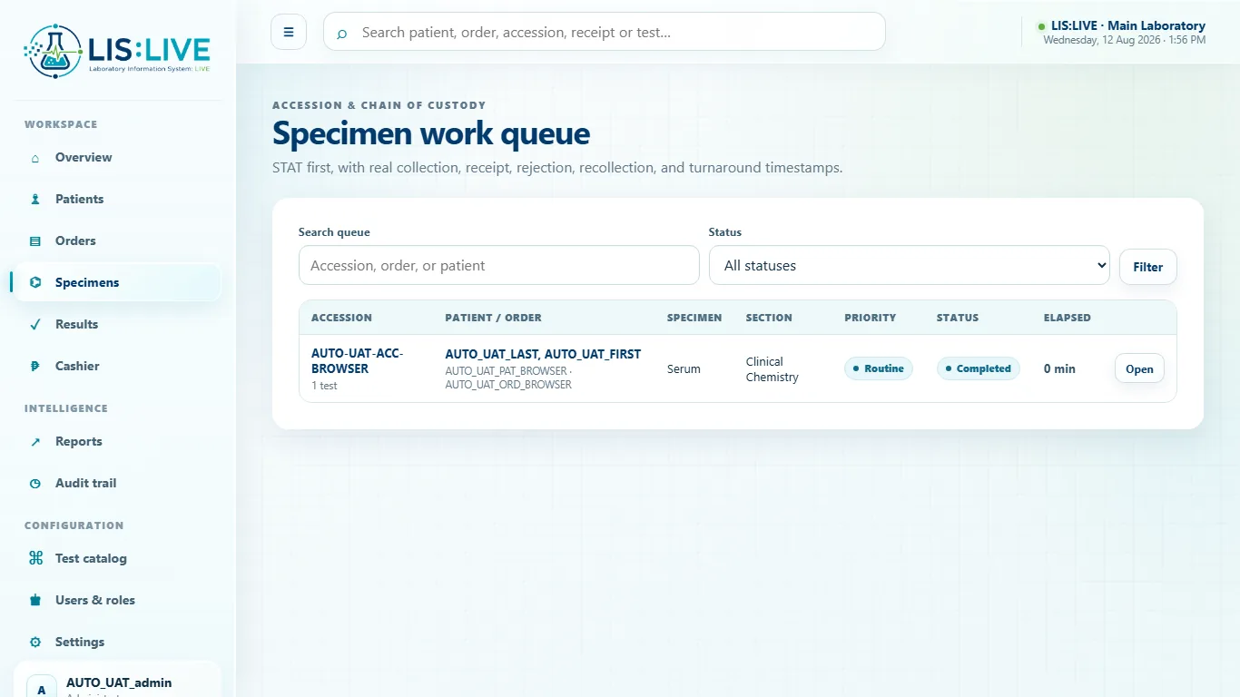Focus the Accession, order, or patient field
1240x697 pixels.
pyautogui.click(x=498, y=265)
